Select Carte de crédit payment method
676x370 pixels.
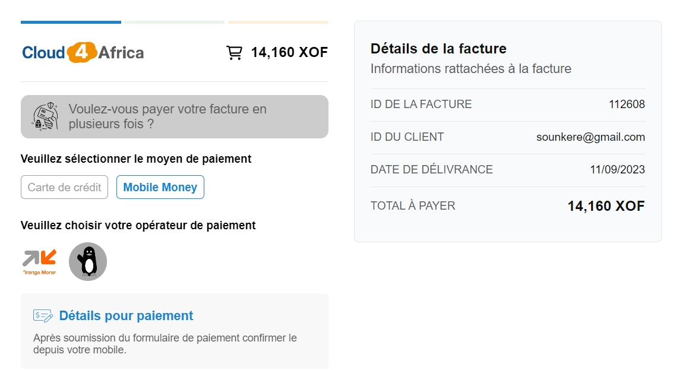tap(64, 187)
